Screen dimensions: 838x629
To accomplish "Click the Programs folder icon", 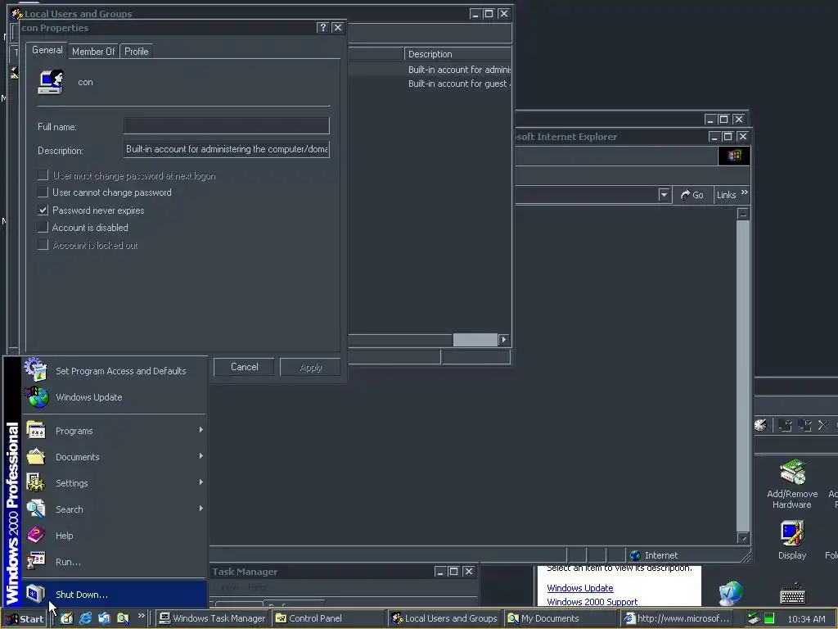I will 36,431.
